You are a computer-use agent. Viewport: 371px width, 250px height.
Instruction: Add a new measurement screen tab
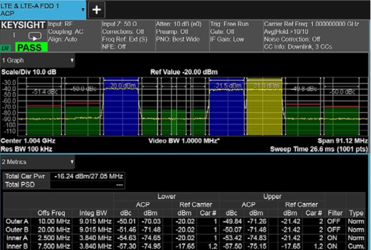coord(97,10)
